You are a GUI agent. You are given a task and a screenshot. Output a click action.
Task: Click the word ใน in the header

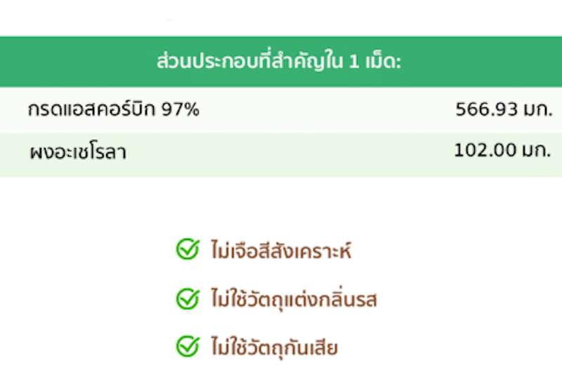click(335, 62)
